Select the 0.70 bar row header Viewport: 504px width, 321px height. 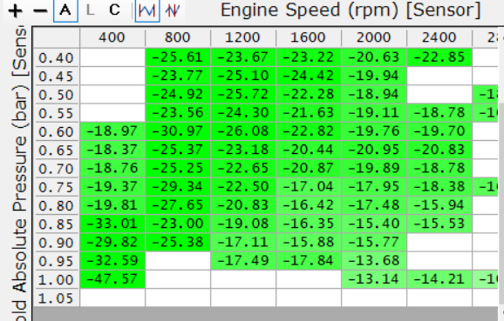pyautogui.click(x=57, y=169)
